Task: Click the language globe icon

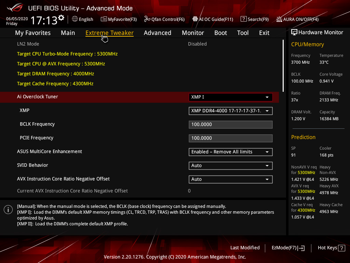Action: click(75, 19)
